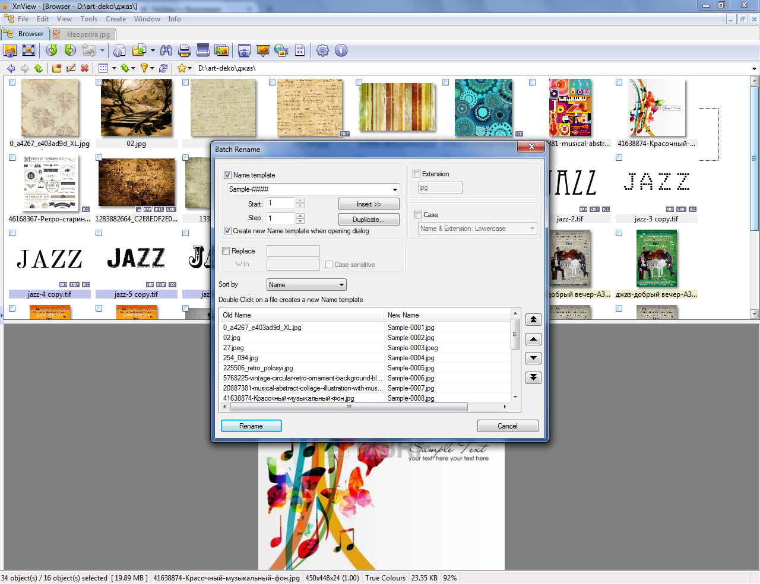Screen dimensions: 760x584
Task: Click the Rotate left green arrow icon
Action: (52, 50)
